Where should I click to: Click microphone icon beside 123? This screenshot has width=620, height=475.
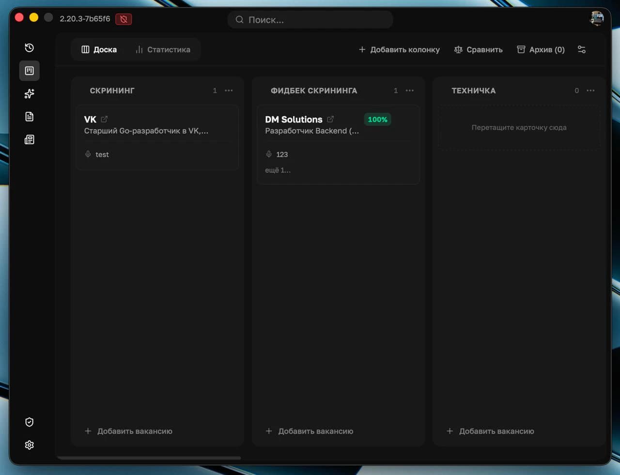269,154
